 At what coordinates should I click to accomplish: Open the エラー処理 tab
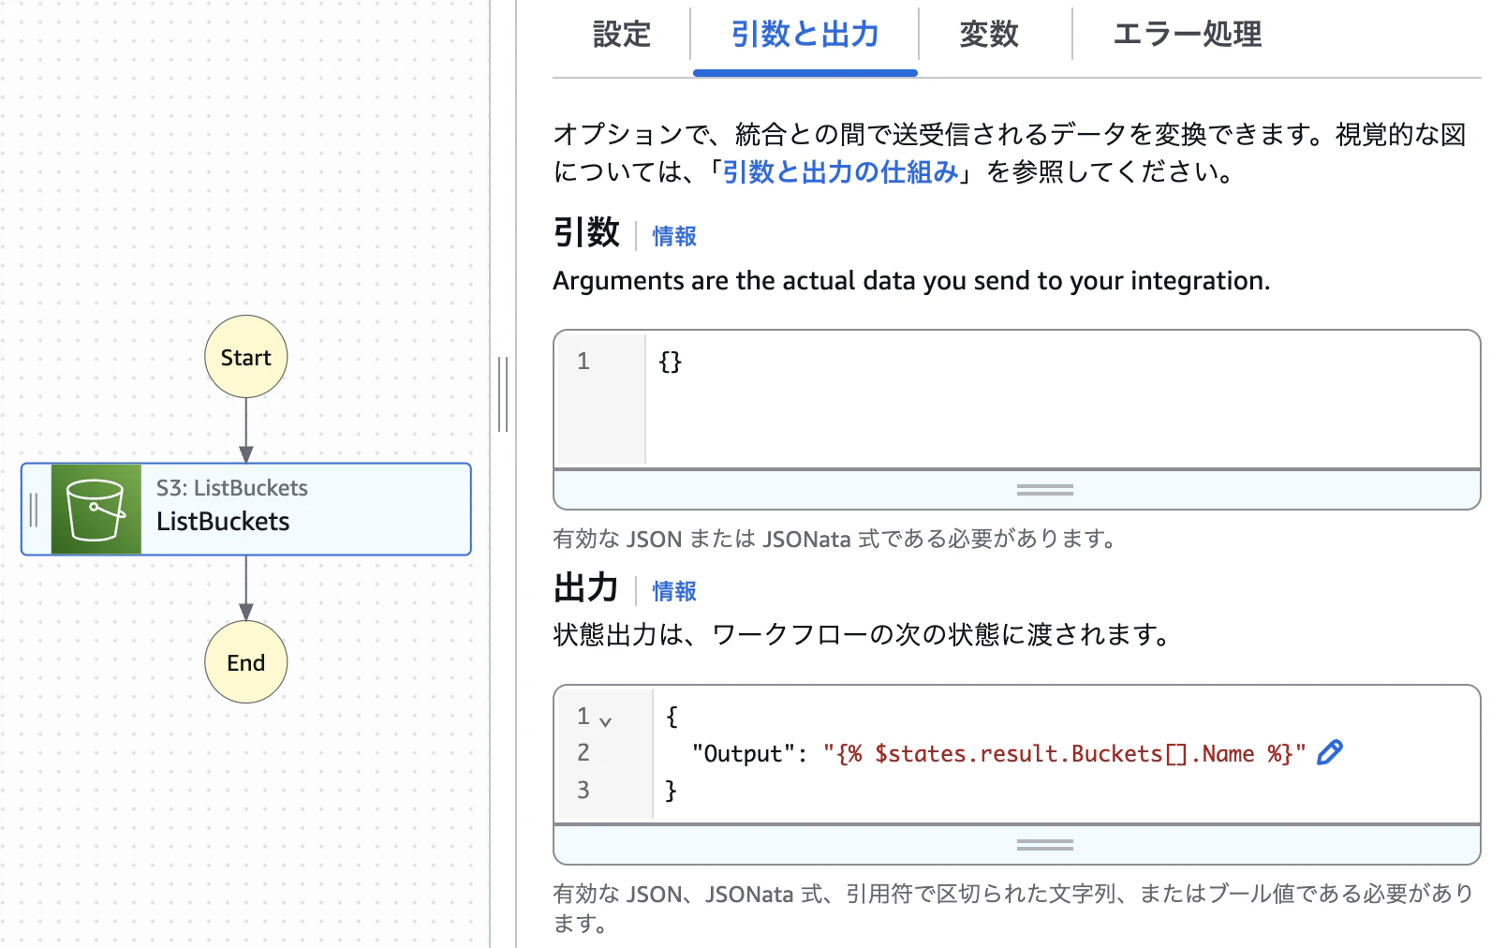point(1187,35)
